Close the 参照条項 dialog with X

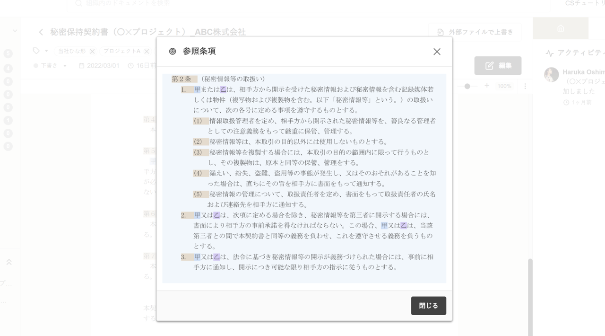[437, 52]
